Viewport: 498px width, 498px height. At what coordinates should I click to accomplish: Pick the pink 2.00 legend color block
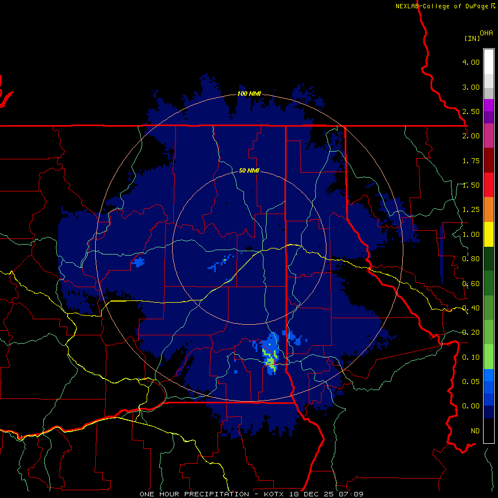[489, 136]
